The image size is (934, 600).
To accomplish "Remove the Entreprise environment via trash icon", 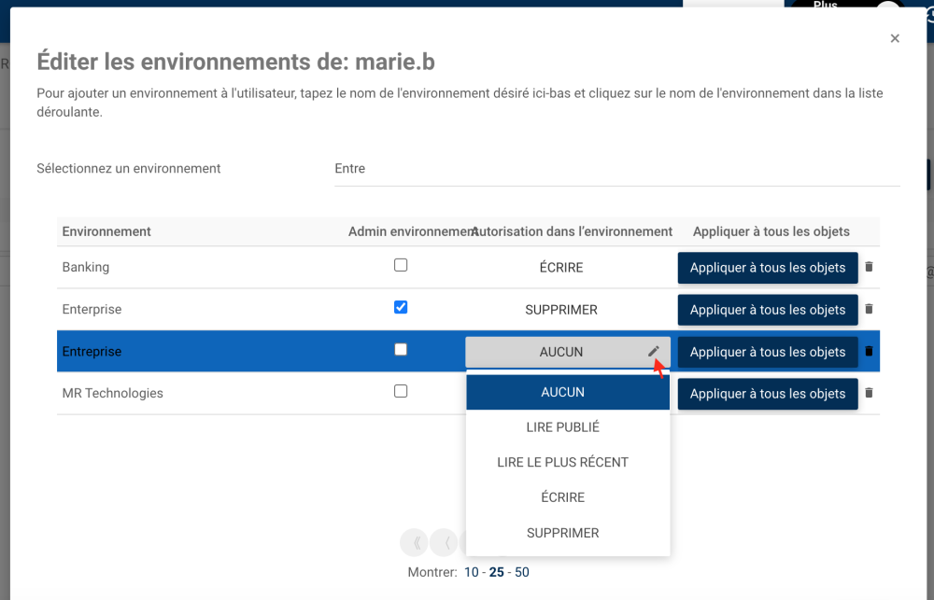I will 869,352.
